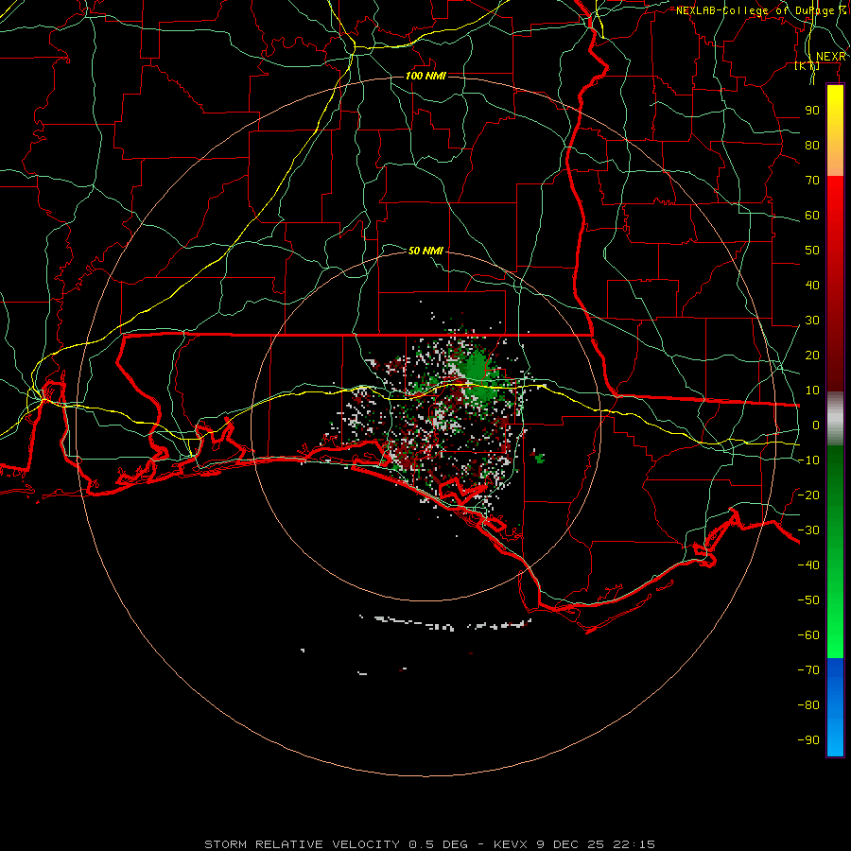Click the KT units label above color bar
The height and width of the screenshot is (851, 851).
click(x=808, y=66)
